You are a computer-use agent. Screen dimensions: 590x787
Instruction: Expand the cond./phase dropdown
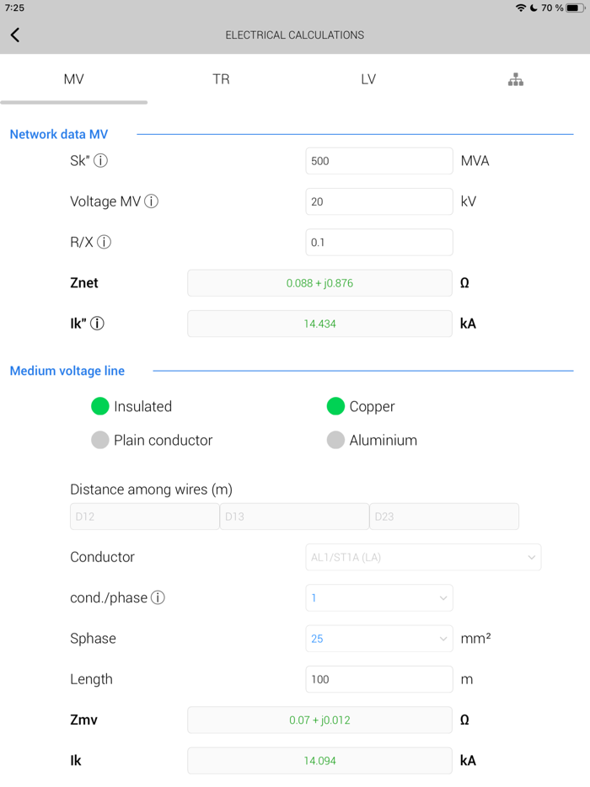click(378, 597)
